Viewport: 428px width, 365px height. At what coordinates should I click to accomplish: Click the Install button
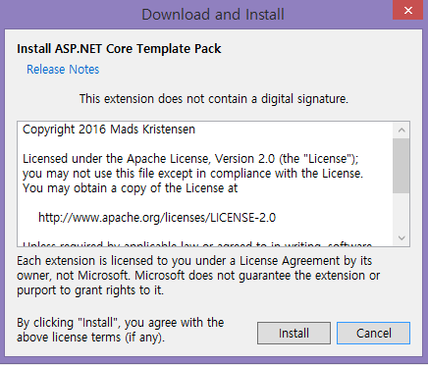pos(294,333)
